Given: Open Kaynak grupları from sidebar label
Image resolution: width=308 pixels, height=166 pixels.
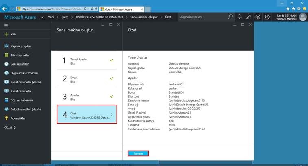Looking at the screenshot, I should pyautogui.click(x=21, y=46).
